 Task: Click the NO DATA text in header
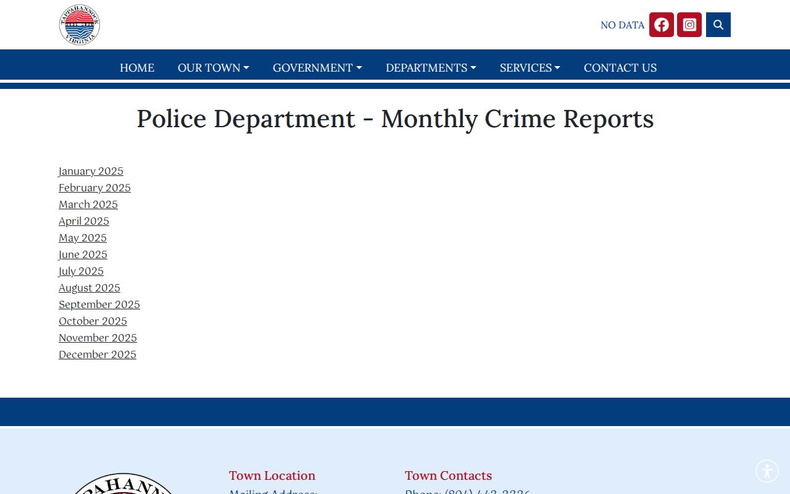pyautogui.click(x=622, y=25)
